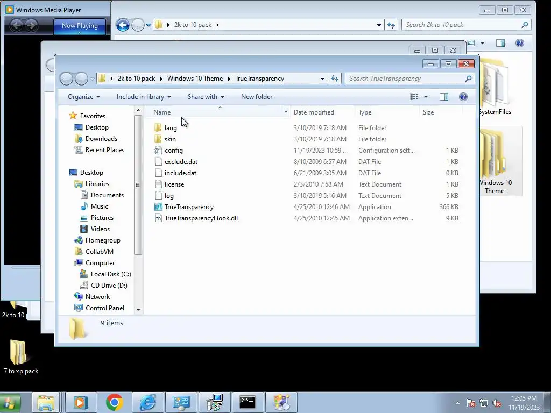Open Videos library in navigation pane
The image size is (551, 413).
(x=100, y=229)
